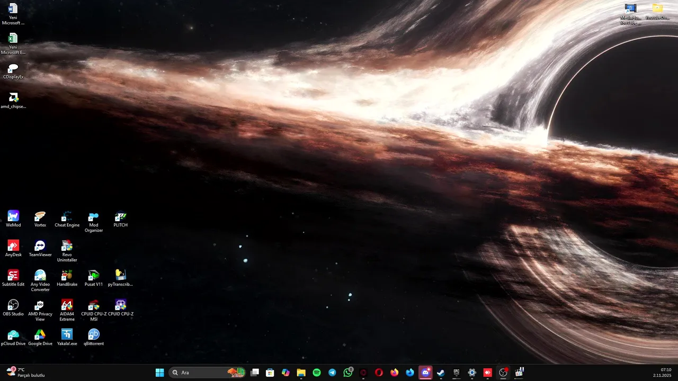Open Task View from the taskbar
This screenshot has width=678, height=381.
[255, 373]
